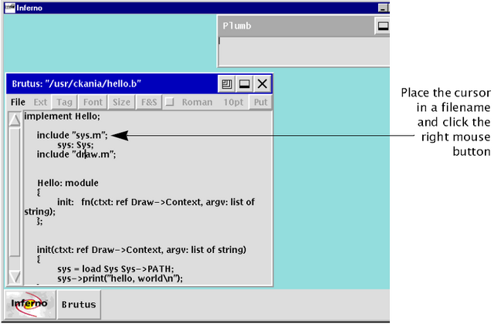Click the Brutus title bar text
This screenshot has height=324, width=494.
[x=76, y=84]
